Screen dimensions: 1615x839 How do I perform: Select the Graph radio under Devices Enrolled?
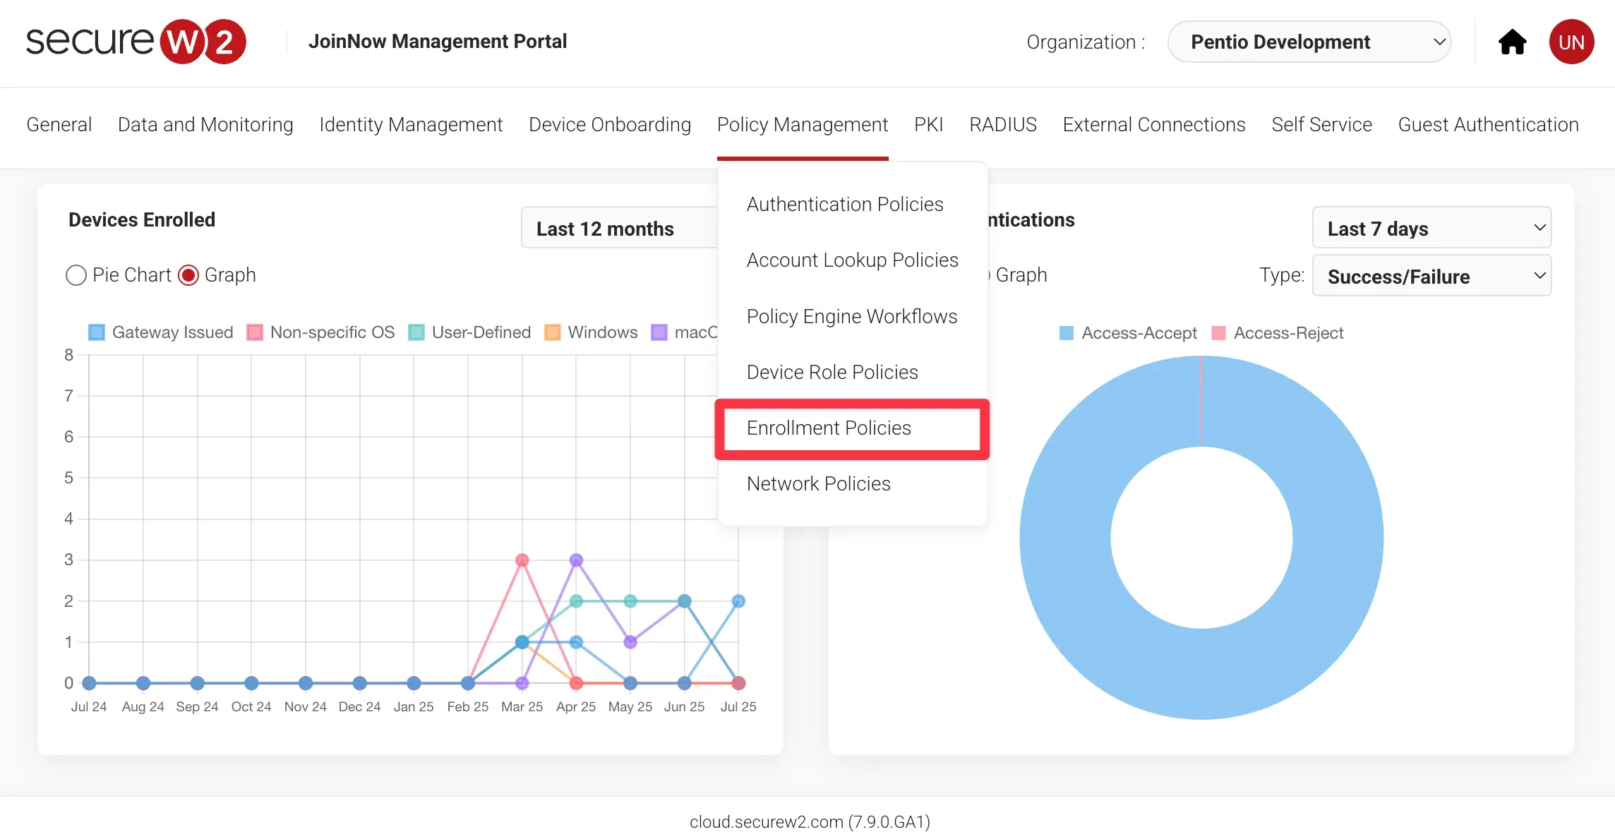coord(188,275)
